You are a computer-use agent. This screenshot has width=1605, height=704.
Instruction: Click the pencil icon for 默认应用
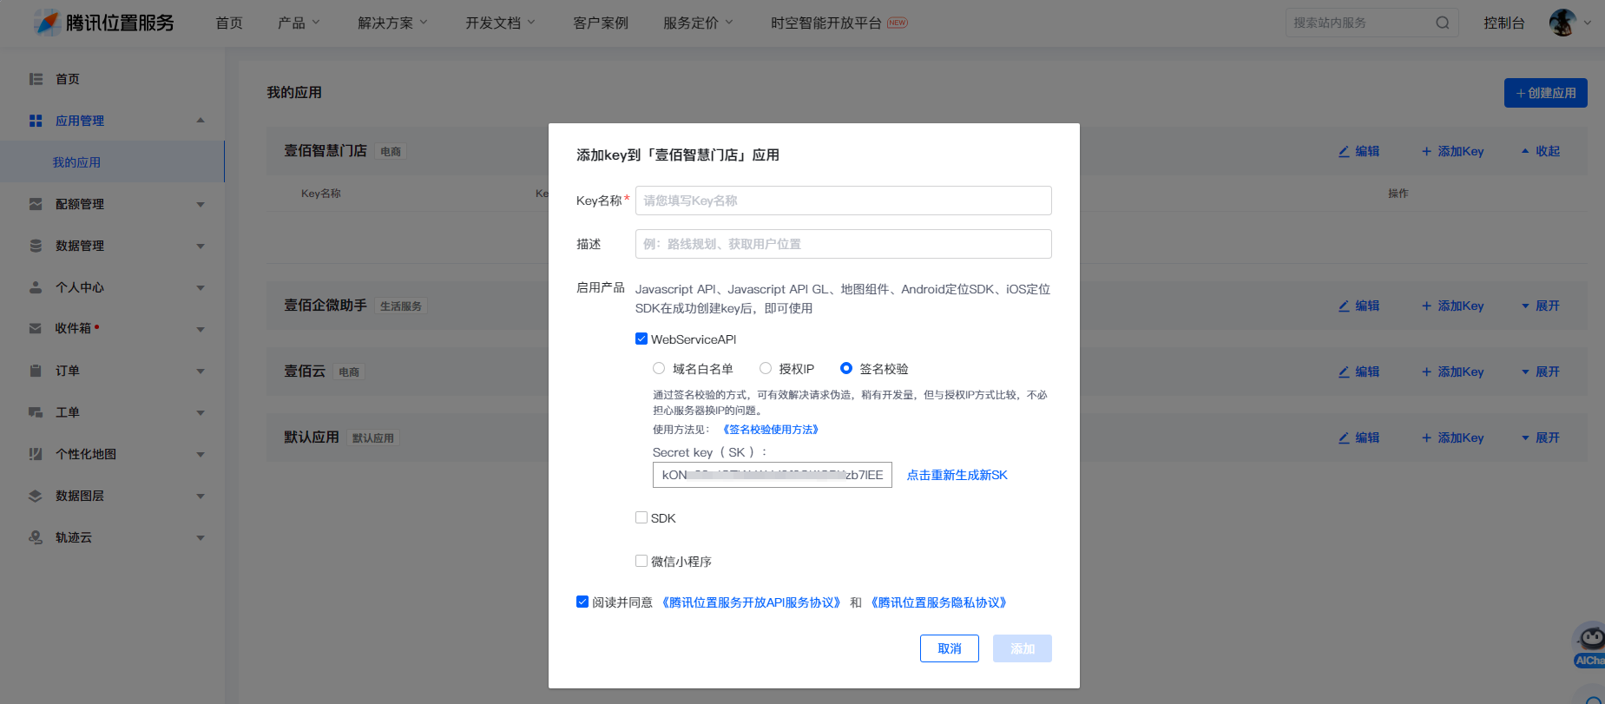(1344, 438)
